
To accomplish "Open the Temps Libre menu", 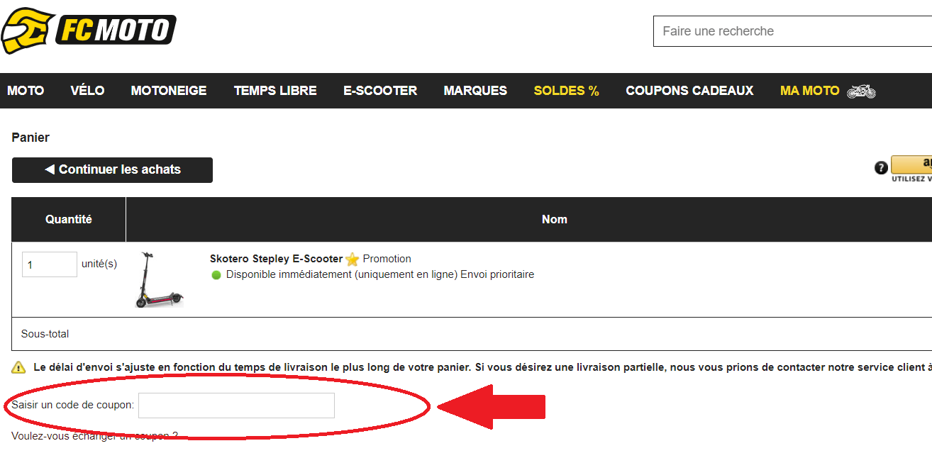I will click(x=275, y=91).
